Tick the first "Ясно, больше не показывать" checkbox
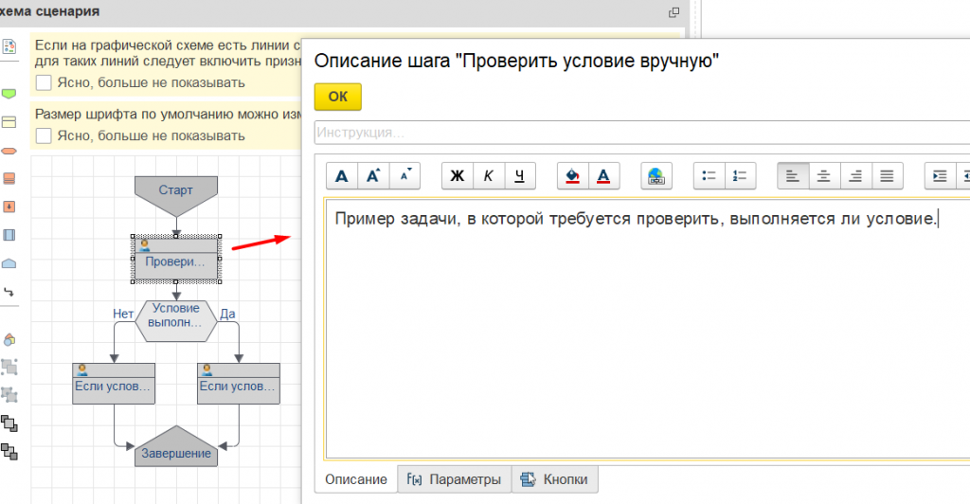The width and height of the screenshot is (970, 504). pyautogui.click(x=44, y=82)
